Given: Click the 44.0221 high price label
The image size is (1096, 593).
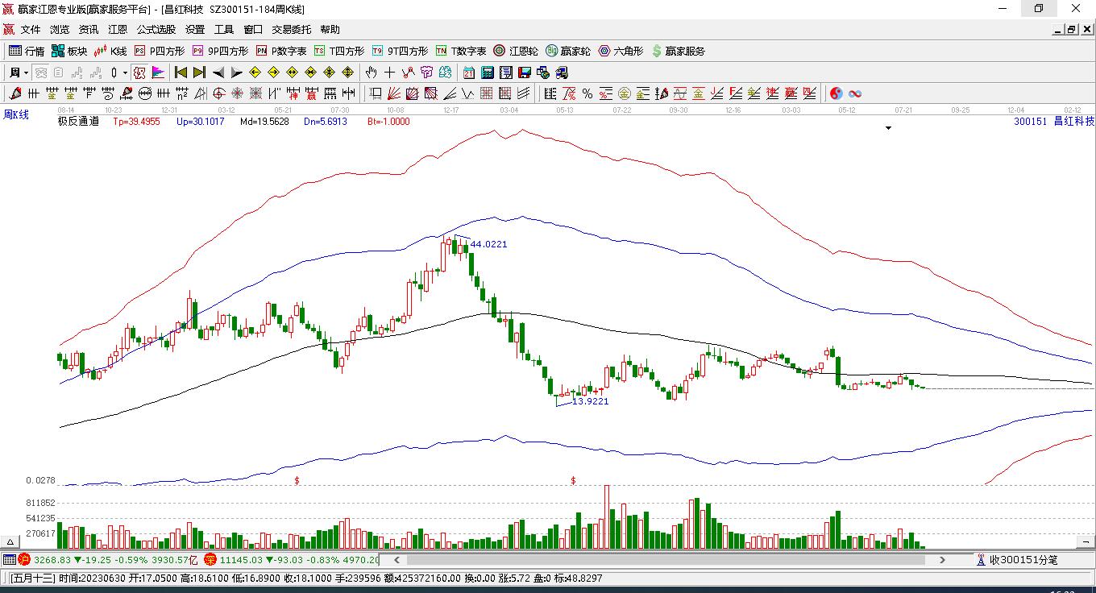Looking at the screenshot, I should 488,244.
